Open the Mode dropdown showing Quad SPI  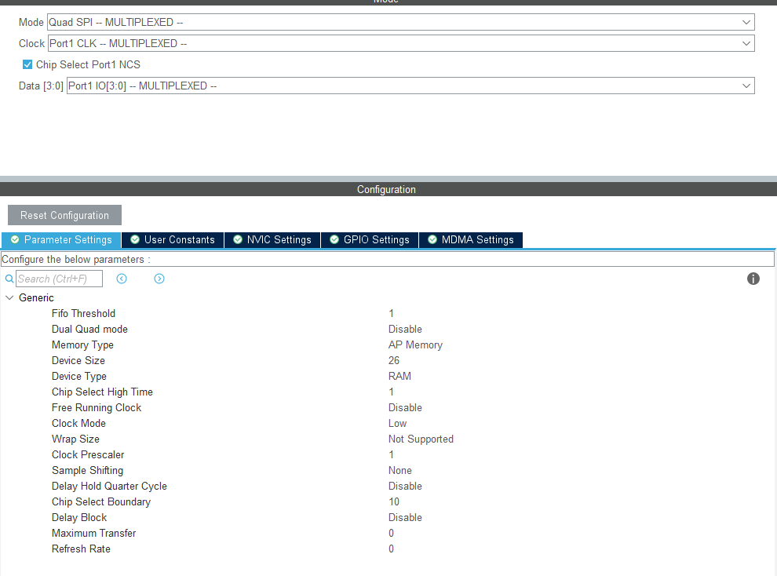400,22
